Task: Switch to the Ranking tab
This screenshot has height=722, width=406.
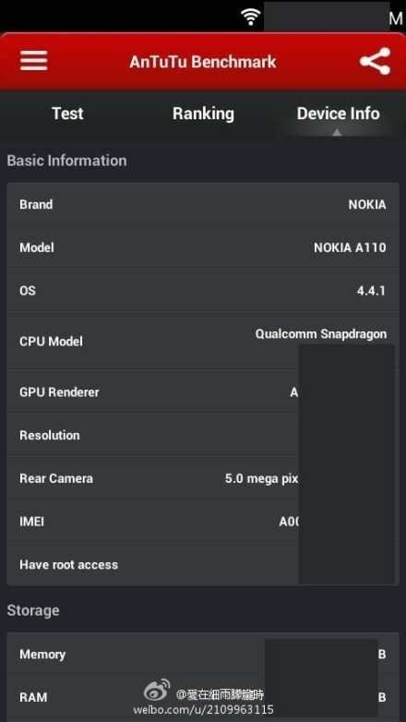Action: point(203,114)
